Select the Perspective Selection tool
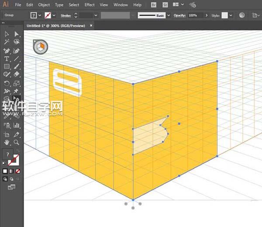Screen dimensions: 262x227 tap(17, 99)
